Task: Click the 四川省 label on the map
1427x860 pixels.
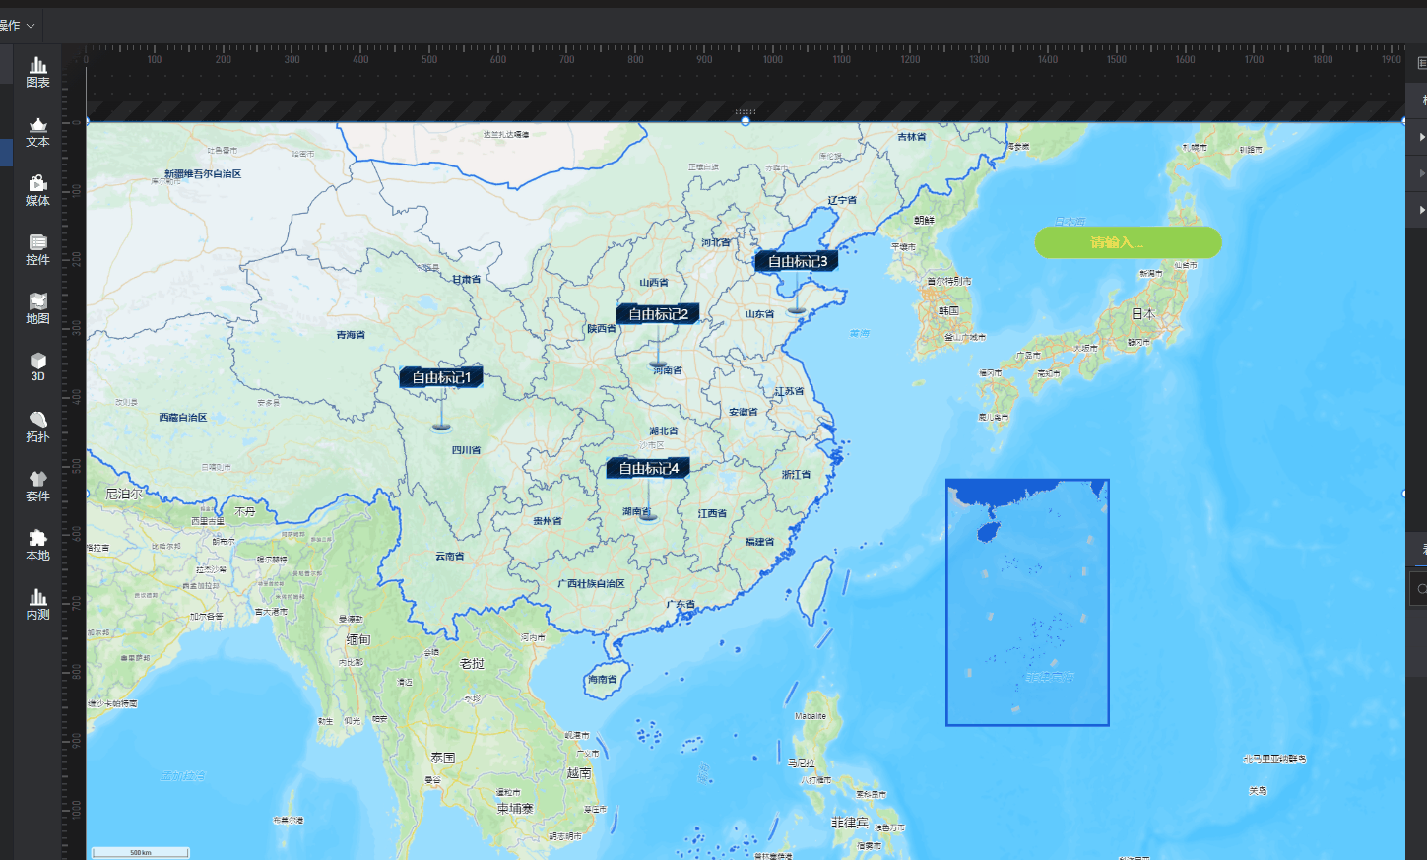Action: [467, 450]
